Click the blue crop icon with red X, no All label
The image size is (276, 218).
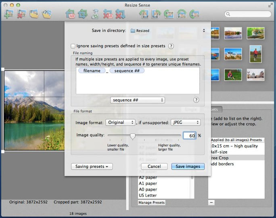(x=120, y=14)
